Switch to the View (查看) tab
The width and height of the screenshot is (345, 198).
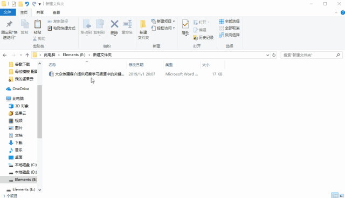56,12
